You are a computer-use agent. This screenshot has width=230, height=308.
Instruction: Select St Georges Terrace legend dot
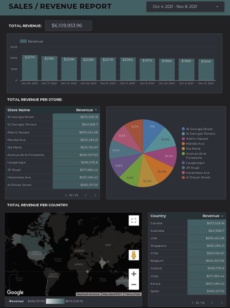click(183, 133)
